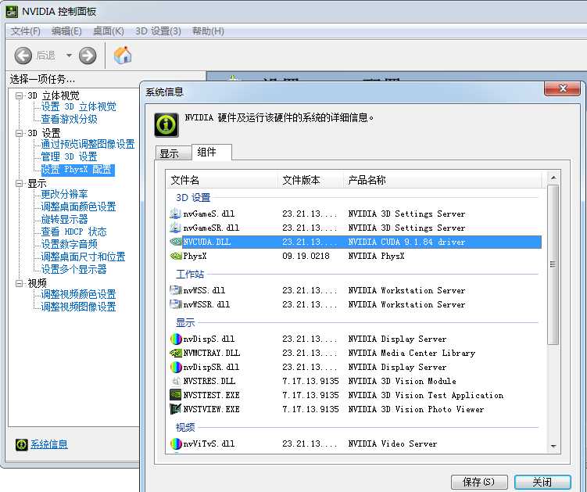Screen dimensions: 587x492
Task: Click the nvViTvS.dll color icon
Action: point(176,444)
